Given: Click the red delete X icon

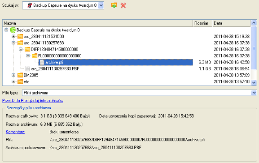Looking at the screenshot, I should click(x=123, y=5).
